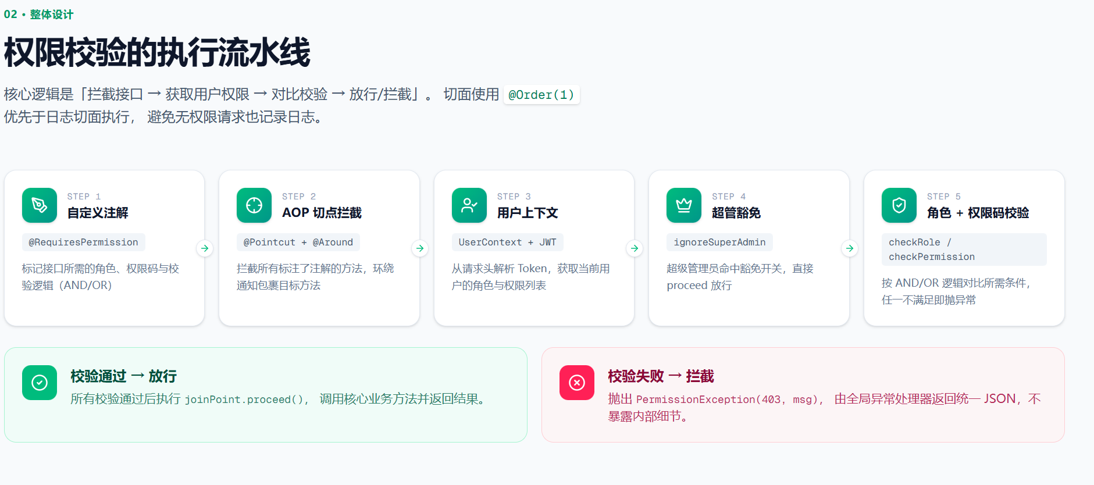This screenshot has height=485, width=1094.
Task: Click the STEP 4 label
Action: (729, 197)
